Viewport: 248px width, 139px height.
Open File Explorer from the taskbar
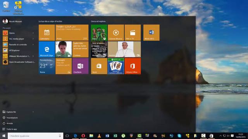[x=91, y=136]
